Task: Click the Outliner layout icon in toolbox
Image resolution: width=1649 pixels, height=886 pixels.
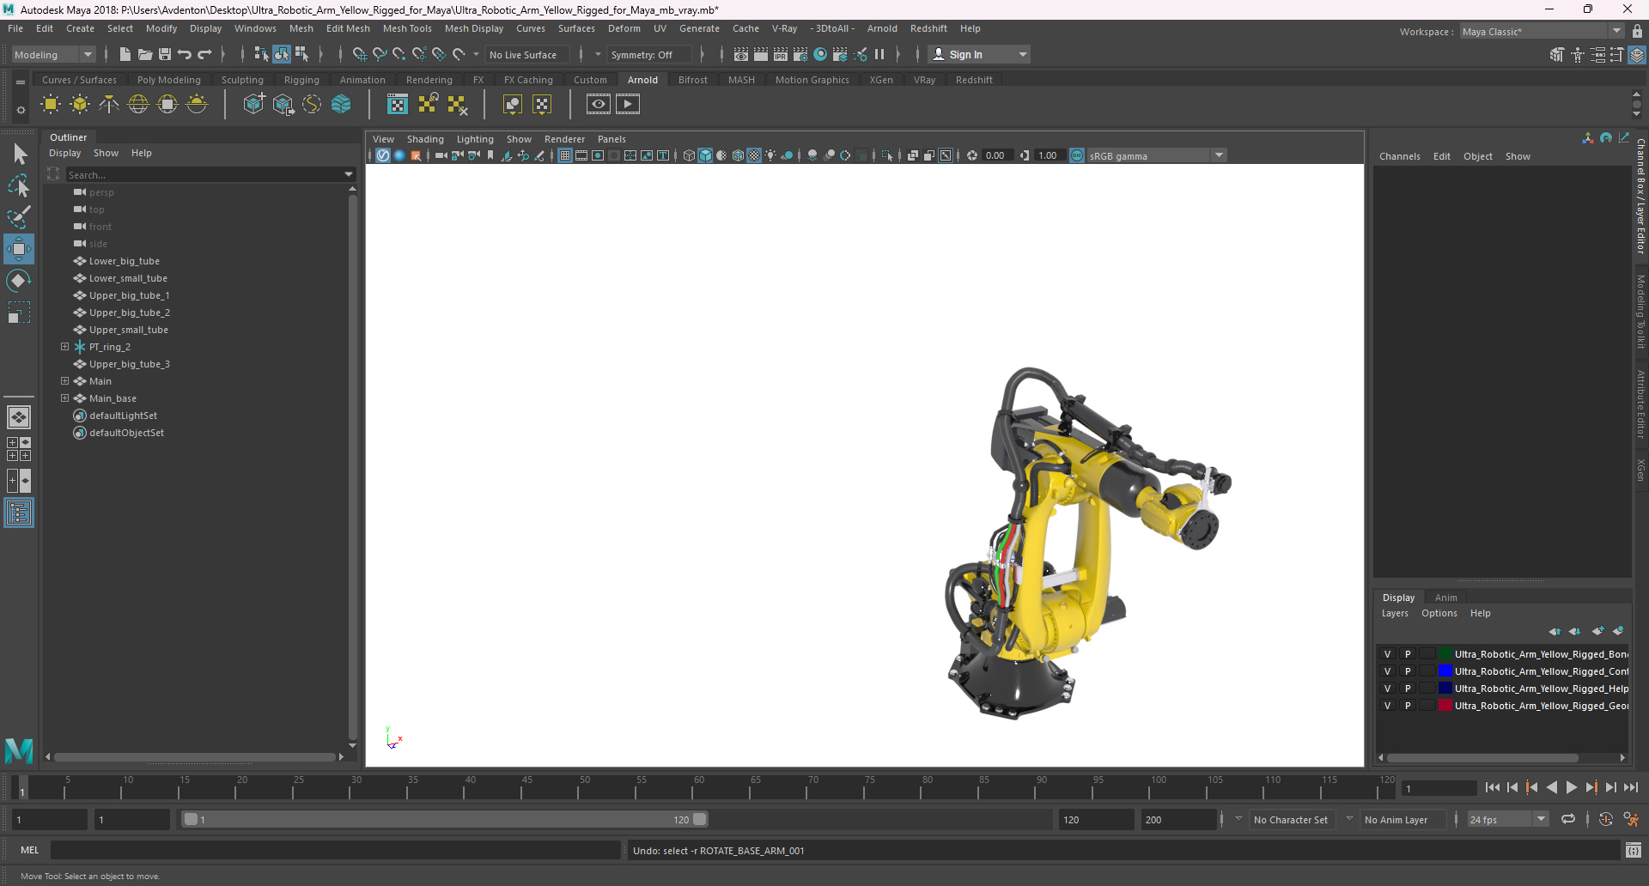Action: [19, 513]
